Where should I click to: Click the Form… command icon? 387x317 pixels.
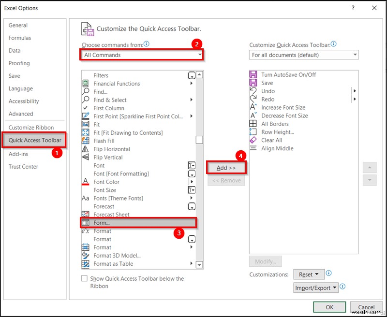[x=86, y=223]
